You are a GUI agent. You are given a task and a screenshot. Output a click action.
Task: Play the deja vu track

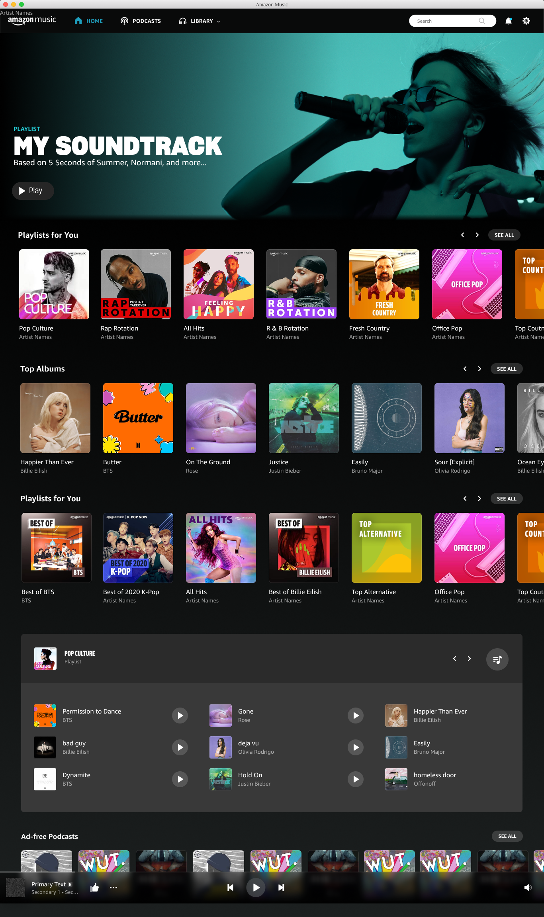(x=356, y=747)
